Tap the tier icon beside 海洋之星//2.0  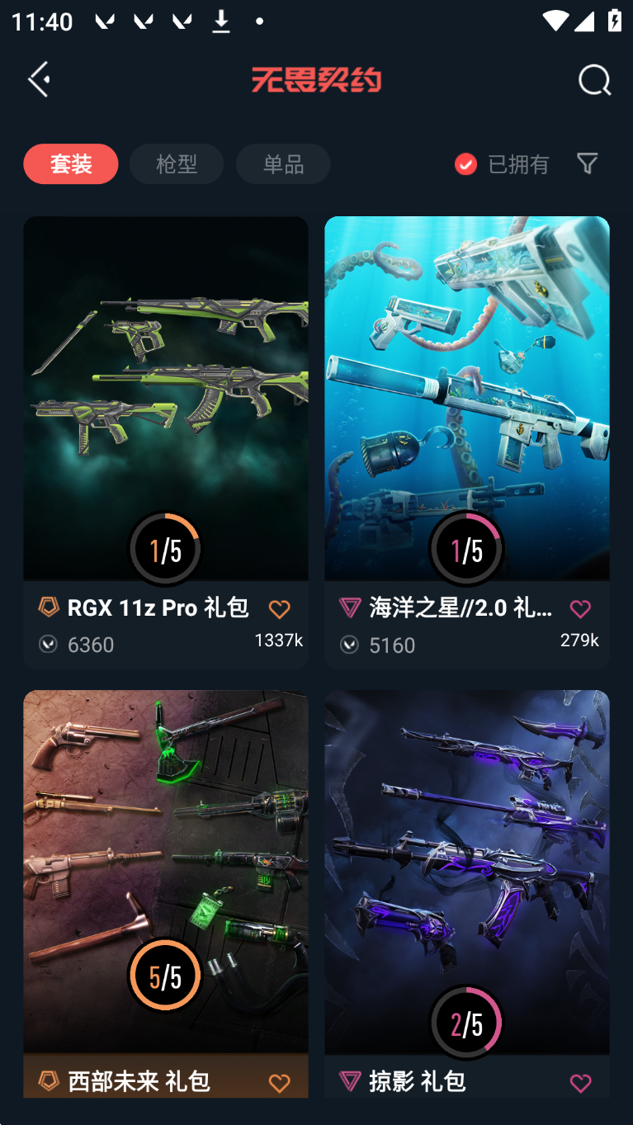(350, 608)
